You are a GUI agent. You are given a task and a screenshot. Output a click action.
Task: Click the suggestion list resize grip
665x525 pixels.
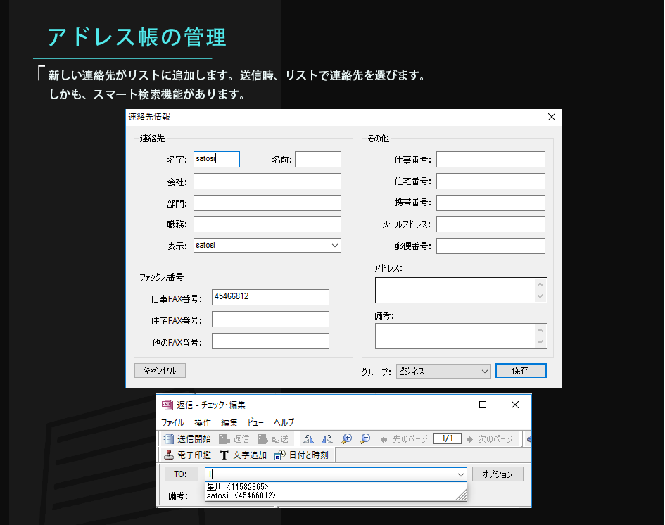click(462, 495)
